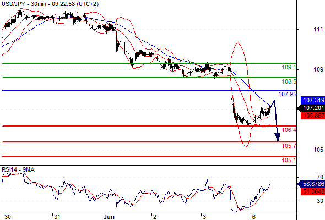
Task: Click the RSI 30 axis label
Action: 320,201
